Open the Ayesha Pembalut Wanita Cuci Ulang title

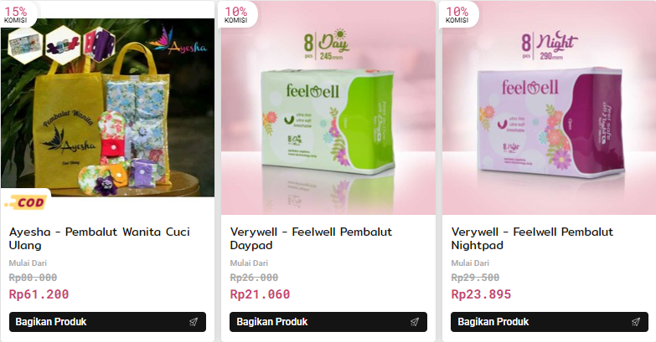pyautogui.click(x=100, y=238)
